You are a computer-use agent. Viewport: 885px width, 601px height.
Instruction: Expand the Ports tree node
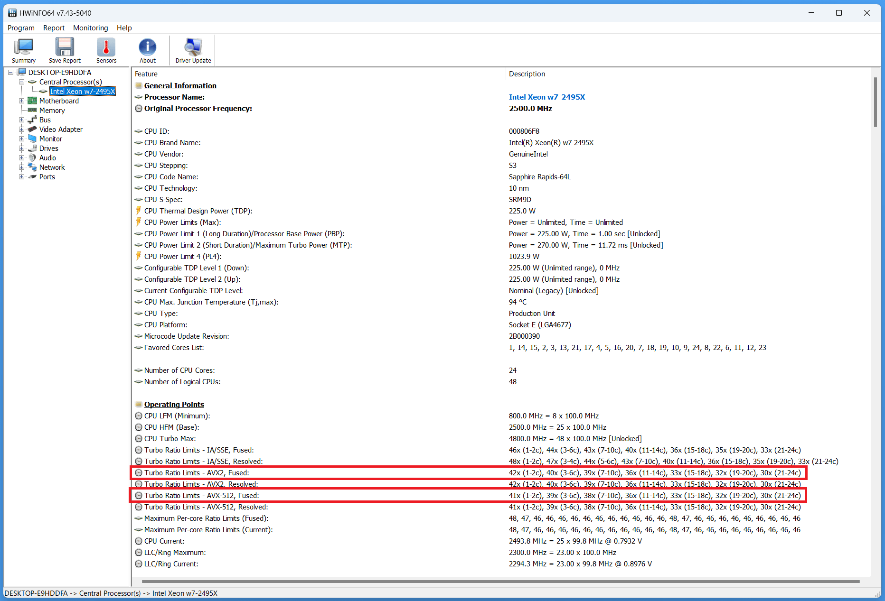coord(21,177)
